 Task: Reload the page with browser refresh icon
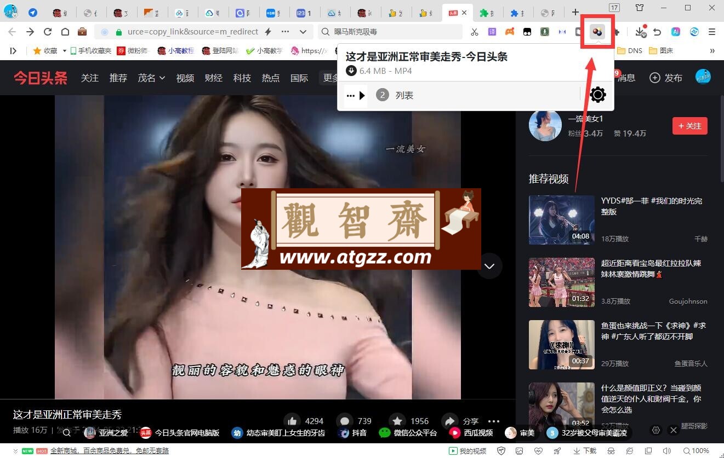[x=48, y=32]
